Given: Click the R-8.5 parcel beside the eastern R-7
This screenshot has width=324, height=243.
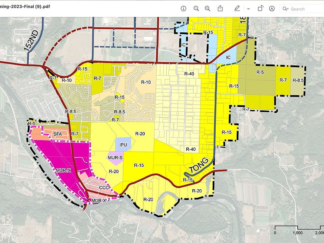Looking at the screenshot, I should (298, 80).
